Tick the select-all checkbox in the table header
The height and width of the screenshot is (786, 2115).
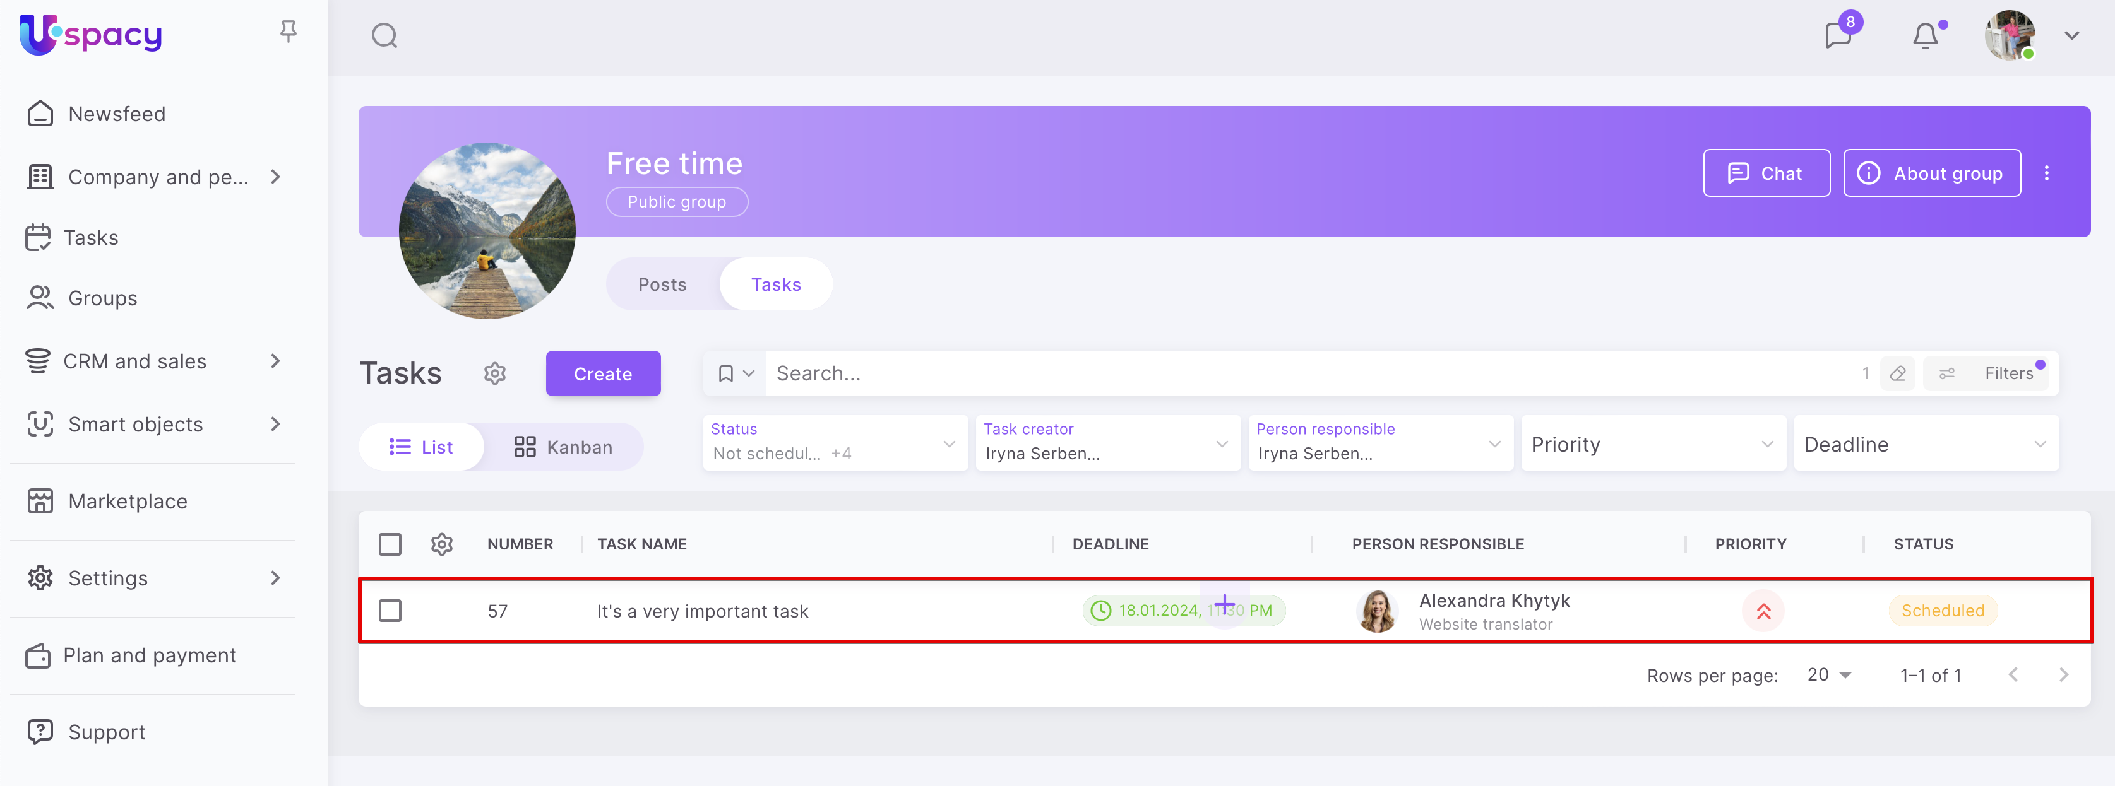point(390,544)
